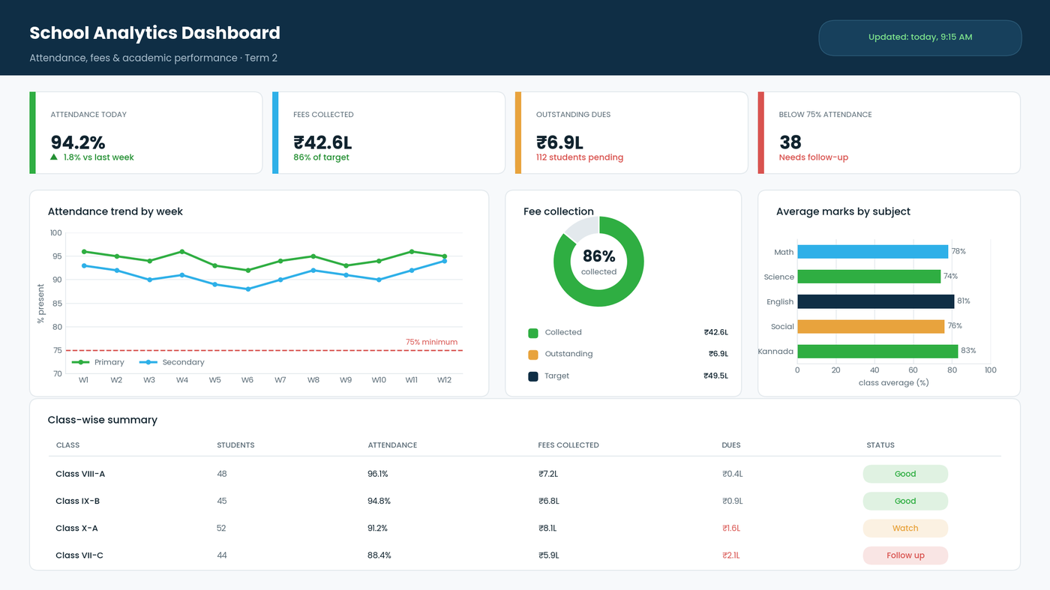
Task: Click the ₹42.6L fees collected card value
Action: click(x=322, y=142)
